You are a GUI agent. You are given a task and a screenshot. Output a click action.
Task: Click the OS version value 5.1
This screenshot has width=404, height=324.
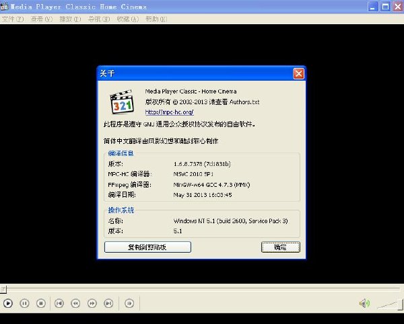tap(178, 231)
